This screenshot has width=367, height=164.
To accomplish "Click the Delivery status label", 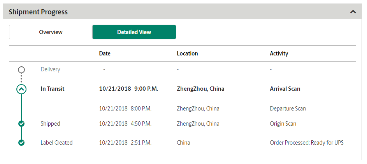I will [50, 69].
